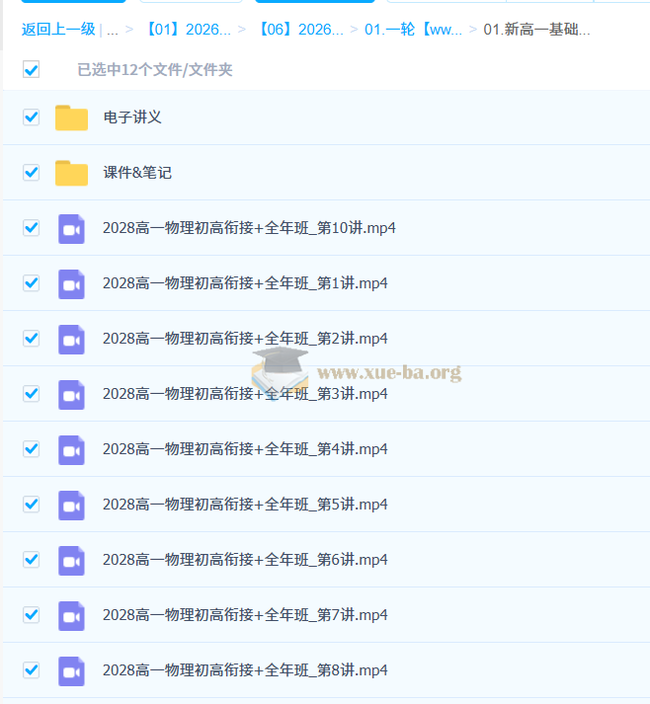Screen dimensions: 650x704
Task: Click video icon for 第6讲.mp4
Action: tap(71, 560)
